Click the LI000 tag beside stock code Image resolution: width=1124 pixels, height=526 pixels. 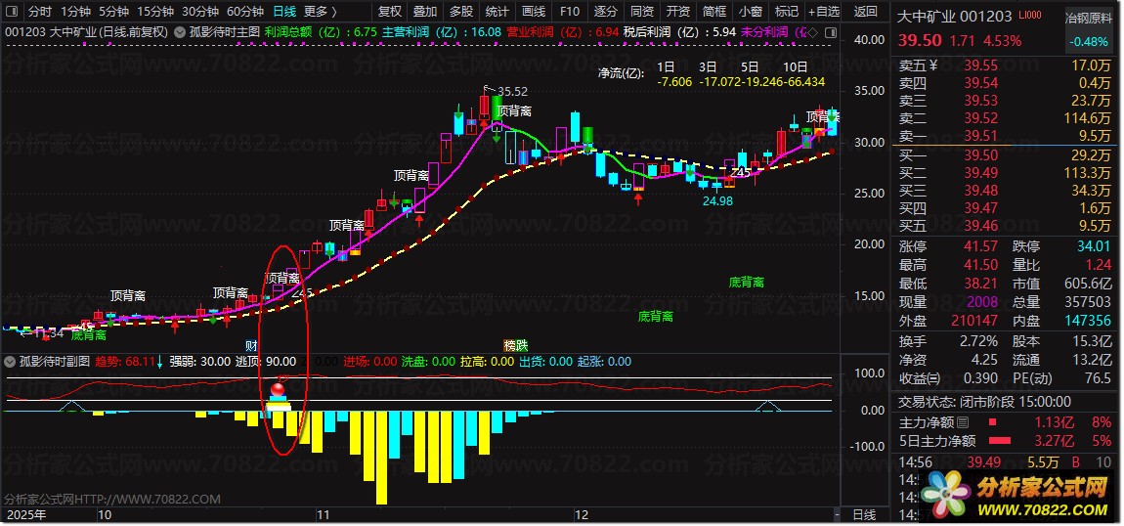click(x=1029, y=15)
